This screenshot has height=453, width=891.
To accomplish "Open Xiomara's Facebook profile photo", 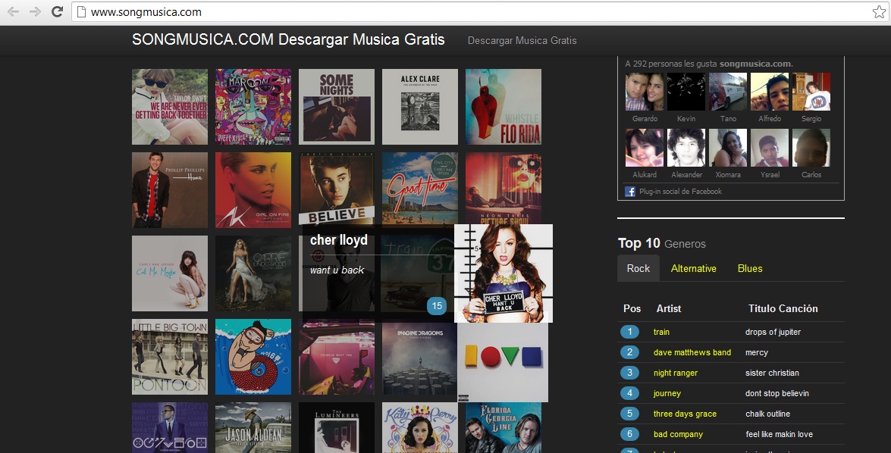I will (728, 148).
